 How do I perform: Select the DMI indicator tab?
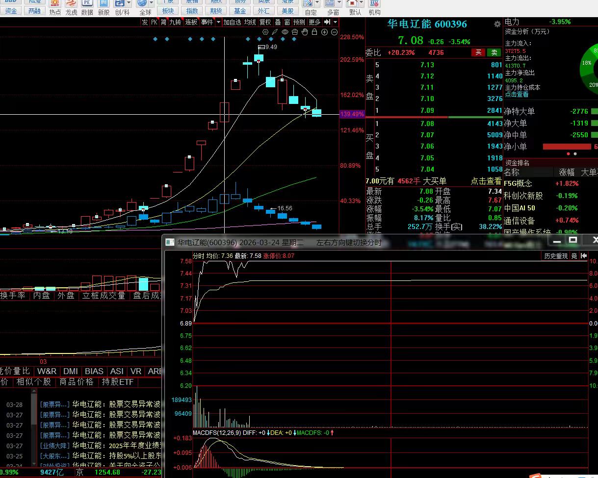pos(70,371)
